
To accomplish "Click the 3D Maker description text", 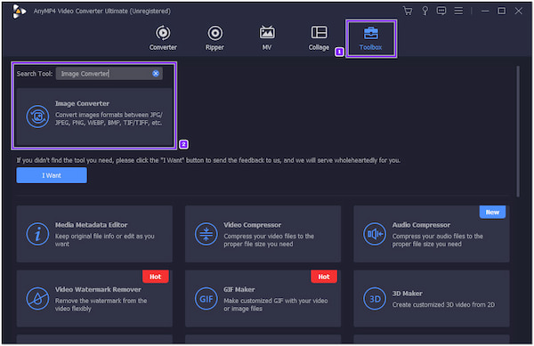I will point(443,305).
